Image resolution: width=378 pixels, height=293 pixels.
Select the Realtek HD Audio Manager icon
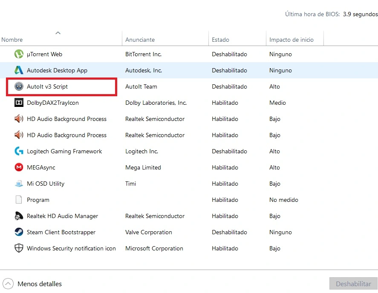point(19,216)
